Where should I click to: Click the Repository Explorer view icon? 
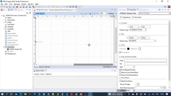coord(2,10)
